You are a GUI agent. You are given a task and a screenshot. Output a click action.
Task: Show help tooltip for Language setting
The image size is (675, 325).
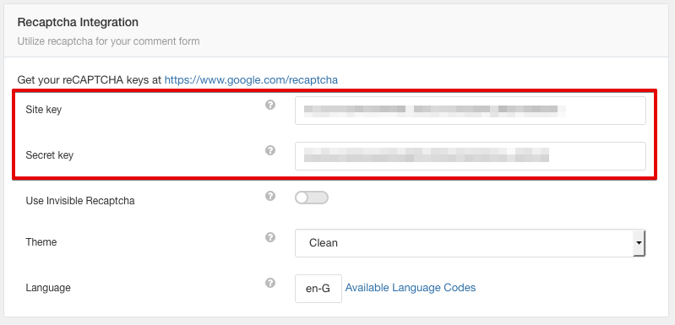click(269, 283)
